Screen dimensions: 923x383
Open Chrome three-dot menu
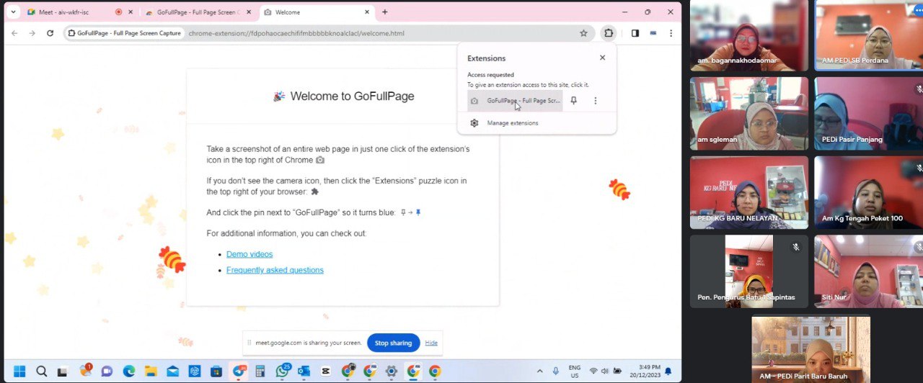point(671,33)
